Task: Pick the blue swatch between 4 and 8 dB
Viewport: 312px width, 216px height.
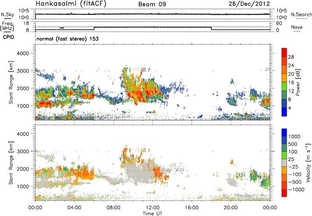Action: click(x=284, y=103)
